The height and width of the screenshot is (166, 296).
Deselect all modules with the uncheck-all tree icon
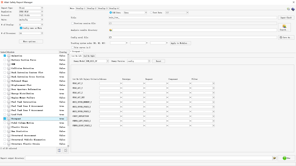pyautogui.click(x=66, y=150)
